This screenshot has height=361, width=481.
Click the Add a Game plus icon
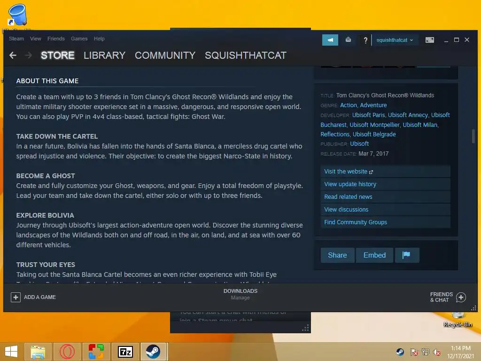tap(16, 297)
